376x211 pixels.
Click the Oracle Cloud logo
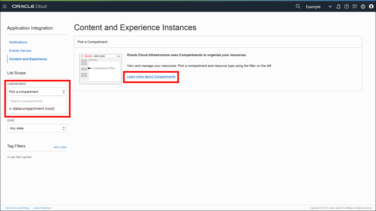click(x=29, y=6)
